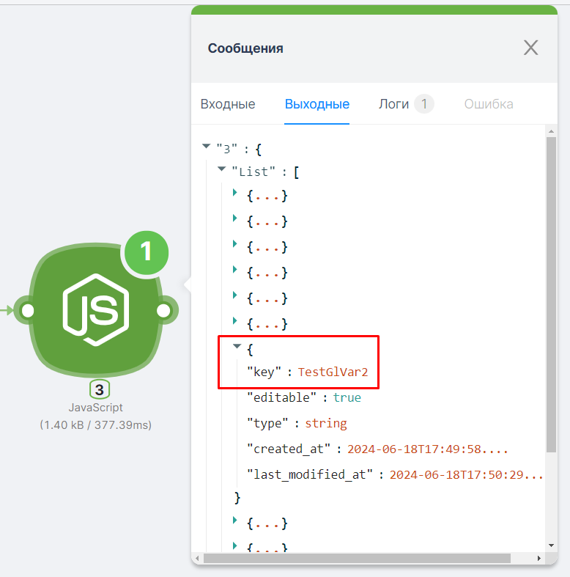Click the vertical scrollbar thumb
Image resolution: width=570 pixels, height=577 pixels.
pos(551,295)
